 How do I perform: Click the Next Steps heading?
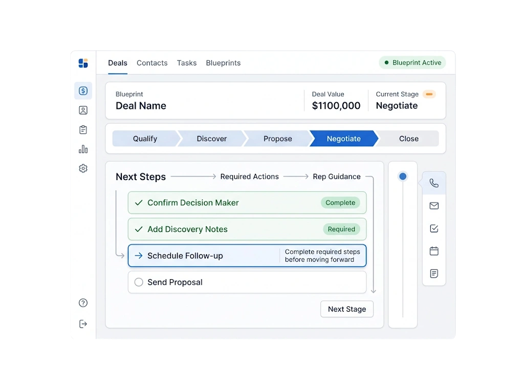[141, 176]
